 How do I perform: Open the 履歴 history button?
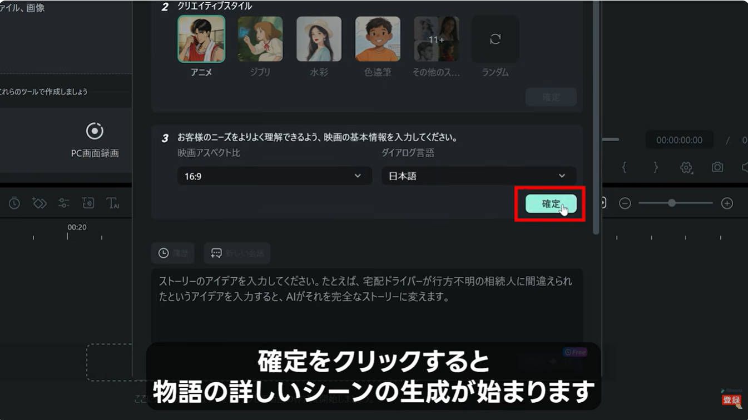click(173, 253)
